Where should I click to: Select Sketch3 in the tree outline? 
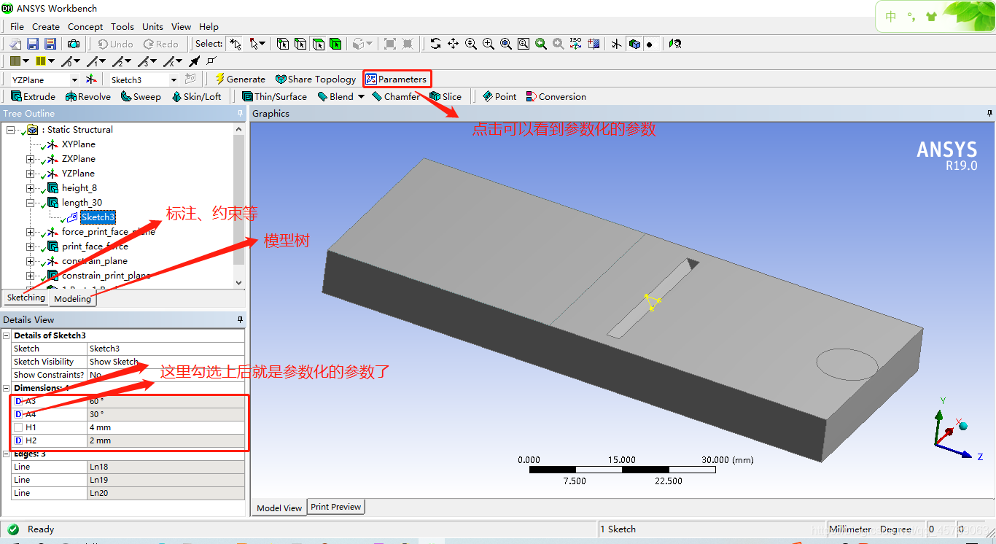pyautogui.click(x=98, y=217)
